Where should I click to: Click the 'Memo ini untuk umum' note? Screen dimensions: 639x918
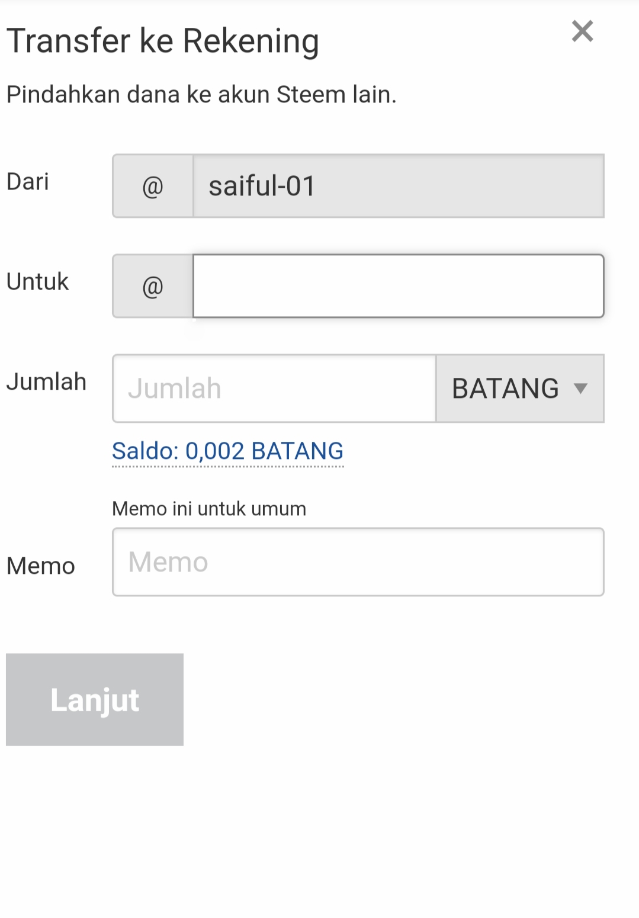coord(209,509)
